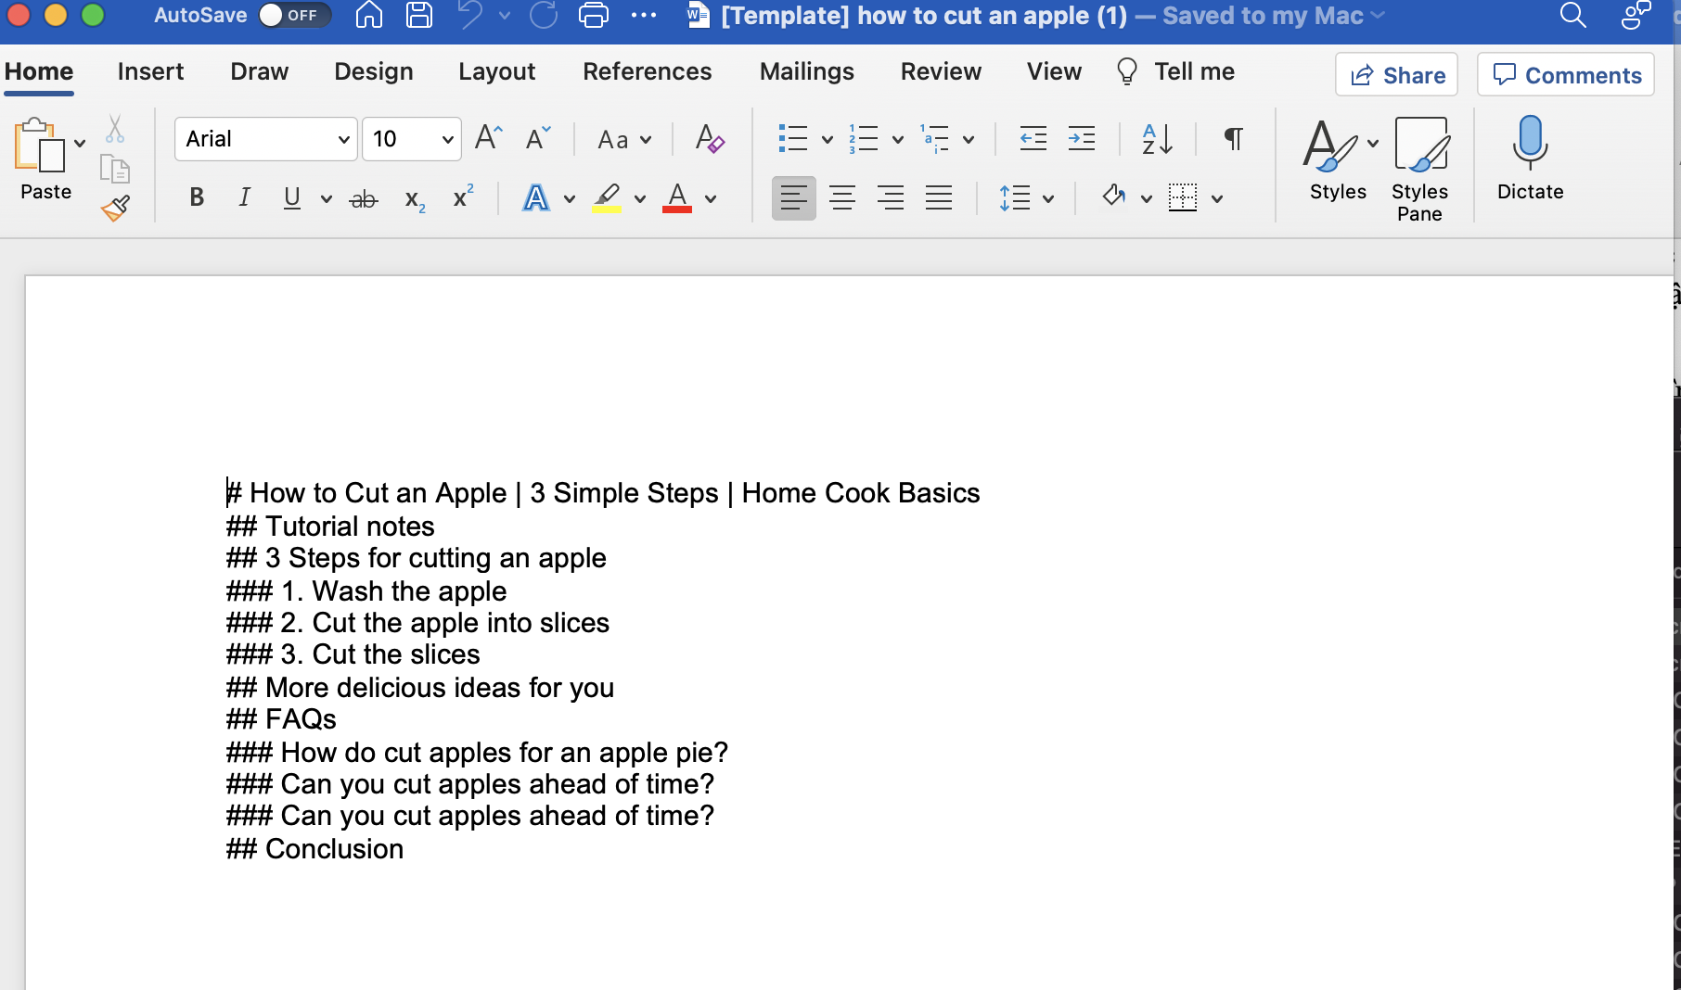Viewport: 1681px width, 990px height.
Task: Apply italic formatting
Action: tap(244, 197)
